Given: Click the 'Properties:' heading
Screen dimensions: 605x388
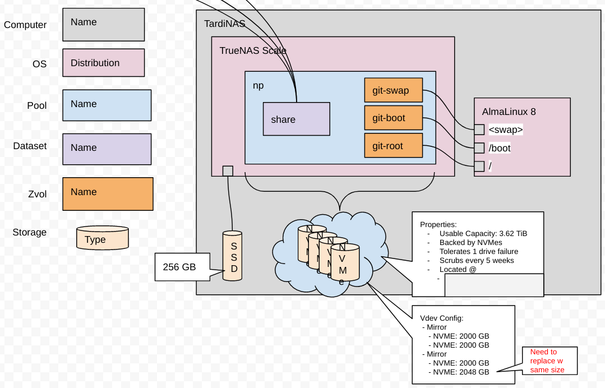Looking at the screenshot, I should point(438,224).
